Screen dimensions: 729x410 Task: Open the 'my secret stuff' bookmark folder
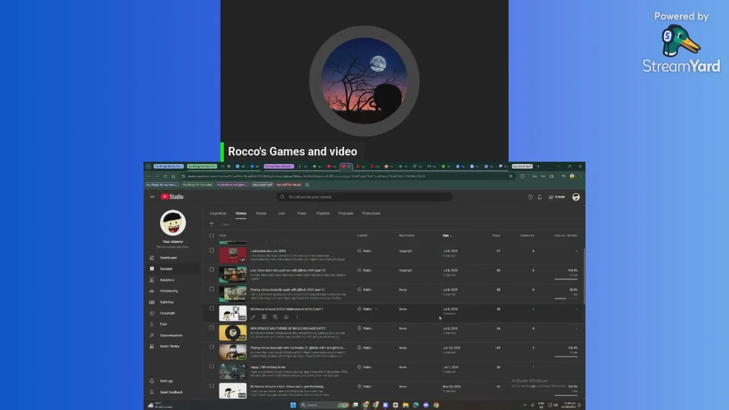pyautogui.click(x=263, y=184)
